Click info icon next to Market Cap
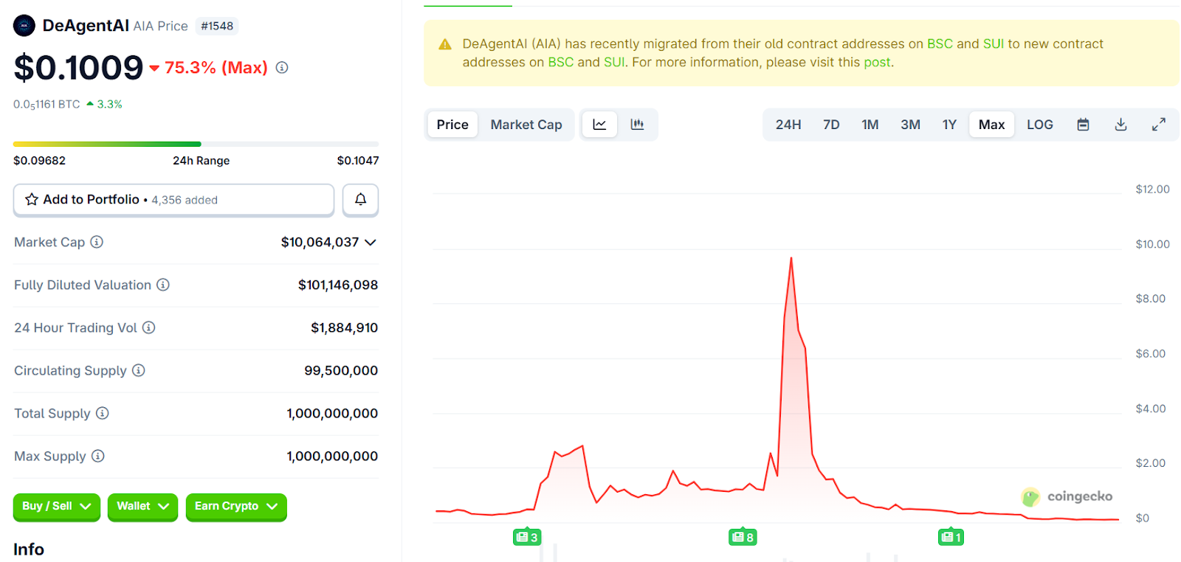This screenshot has width=1181, height=562. (97, 242)
